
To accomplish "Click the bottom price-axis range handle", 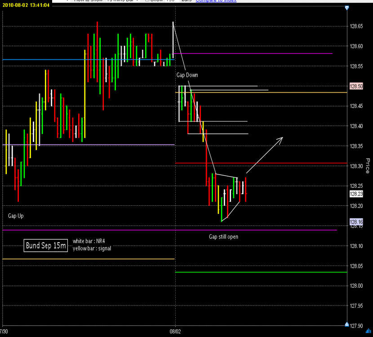I will point(347,324).
